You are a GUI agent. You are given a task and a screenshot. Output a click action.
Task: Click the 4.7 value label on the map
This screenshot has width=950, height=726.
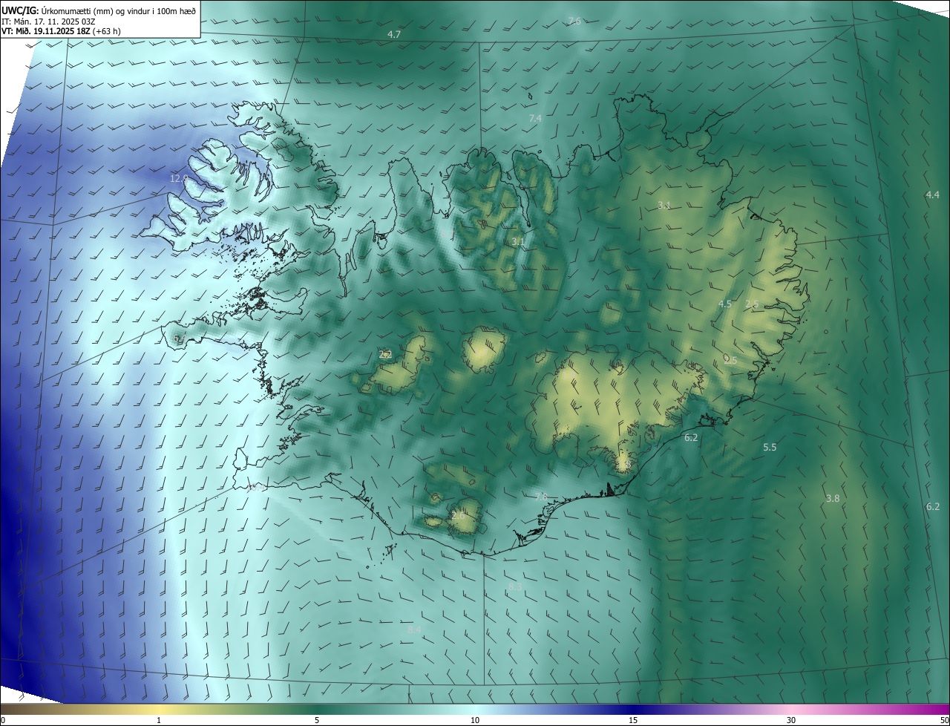coord(394,35)
